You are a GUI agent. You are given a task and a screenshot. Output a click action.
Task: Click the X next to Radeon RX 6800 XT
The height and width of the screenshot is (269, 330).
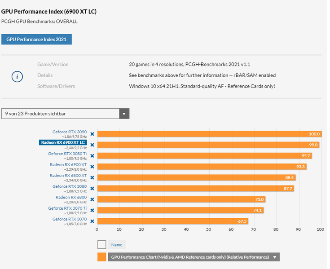click(x=92, y=177)
